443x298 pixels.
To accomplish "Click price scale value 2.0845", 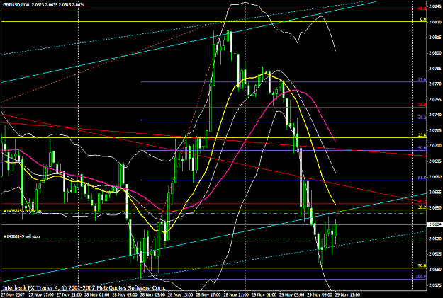I will coord(434,6).
